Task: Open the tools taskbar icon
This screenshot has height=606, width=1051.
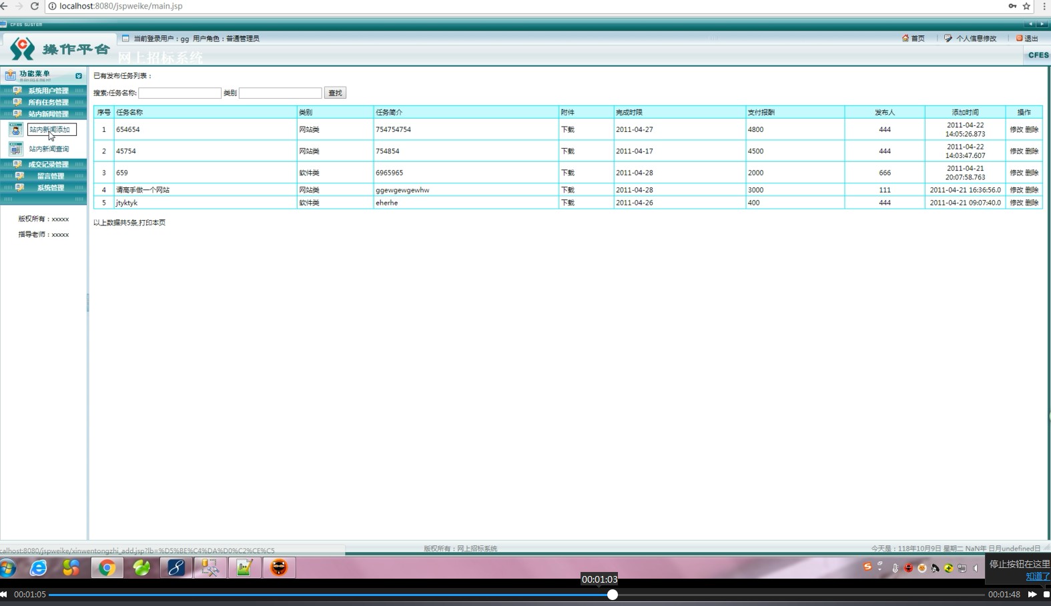Action: point(210,568)
